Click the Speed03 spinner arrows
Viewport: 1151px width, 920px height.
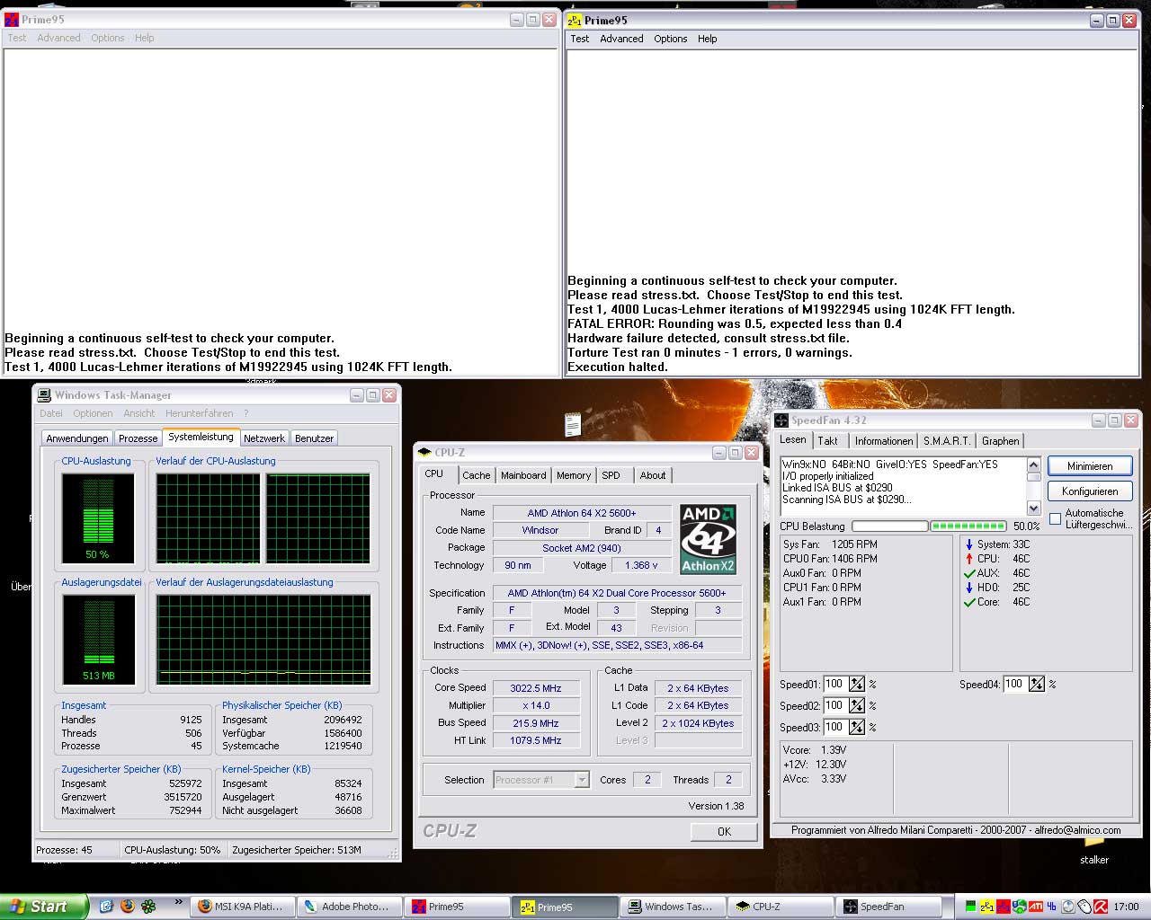pos(857,727)
